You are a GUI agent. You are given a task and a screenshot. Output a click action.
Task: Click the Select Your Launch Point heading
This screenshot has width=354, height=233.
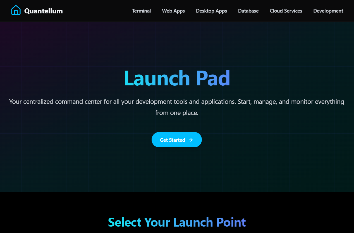coord(177,222)
